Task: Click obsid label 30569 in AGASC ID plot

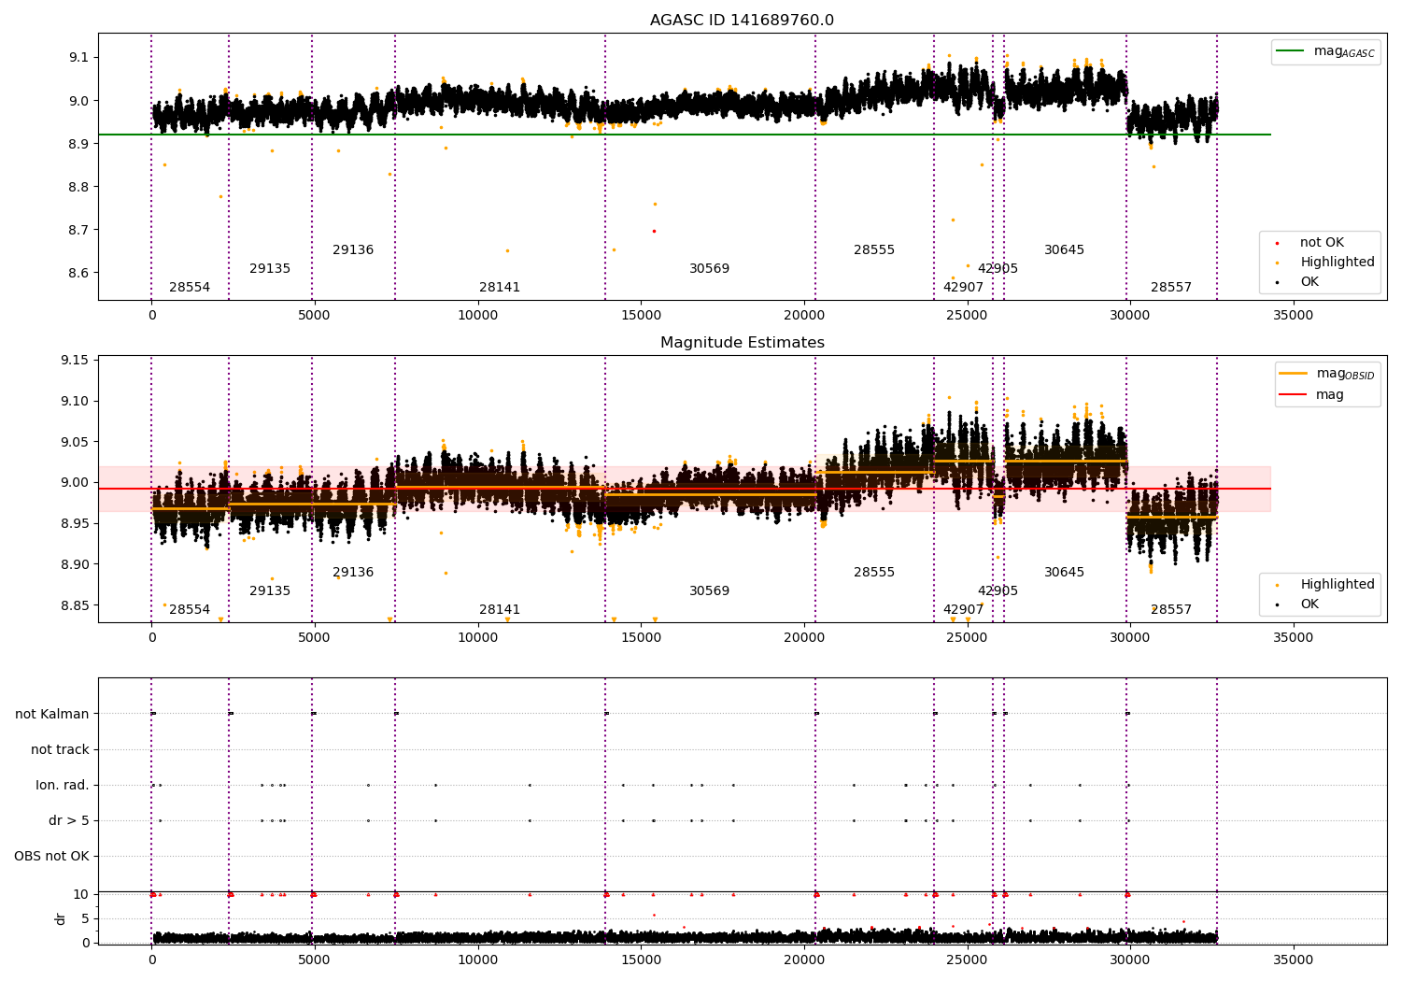Action: (710, 268)
